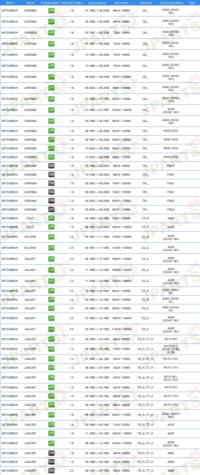Click the Rodzaj paliwa column header

(x=50, y=3)
